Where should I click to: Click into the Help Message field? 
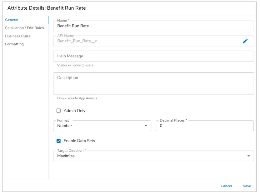(x=153, y=56)
